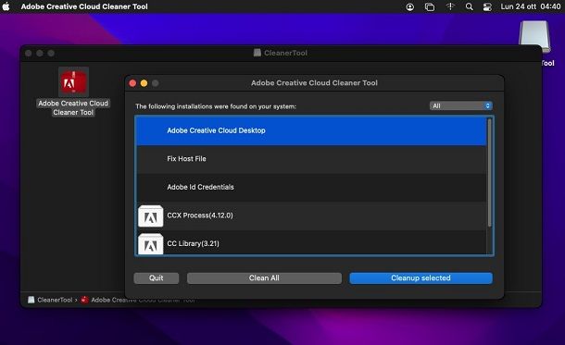
Task: Click the installations list scrollbar
Action: click(x=489, y=173)
